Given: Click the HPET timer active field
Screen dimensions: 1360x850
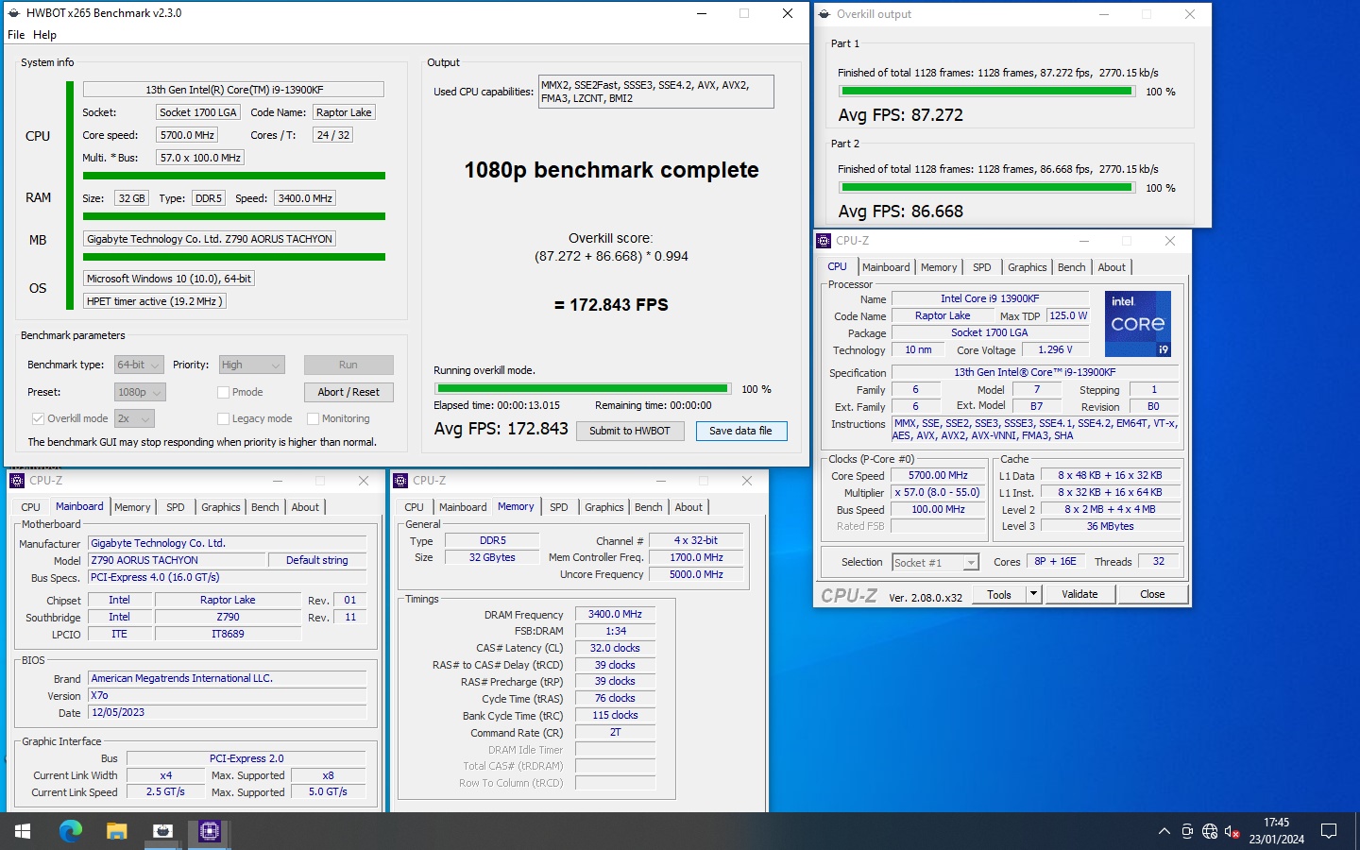Looking at the screenshot, I should (x=155, y=301).
